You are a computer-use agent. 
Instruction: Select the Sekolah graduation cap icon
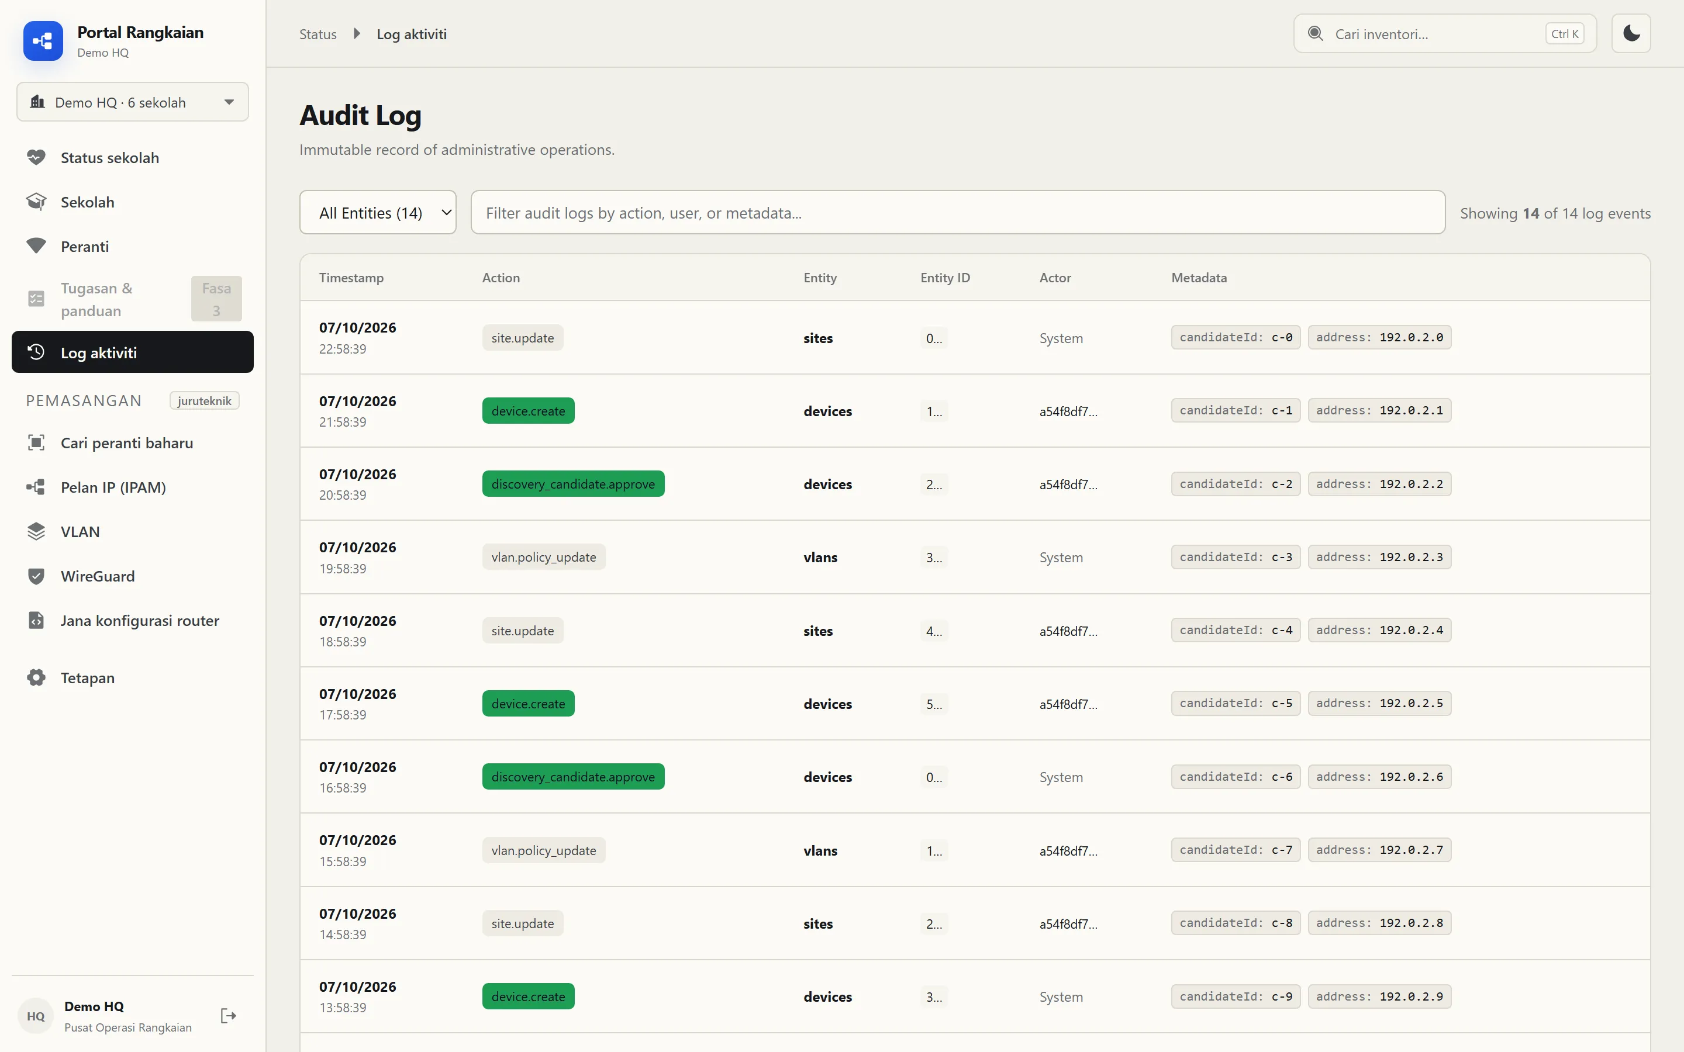[36, 202]
